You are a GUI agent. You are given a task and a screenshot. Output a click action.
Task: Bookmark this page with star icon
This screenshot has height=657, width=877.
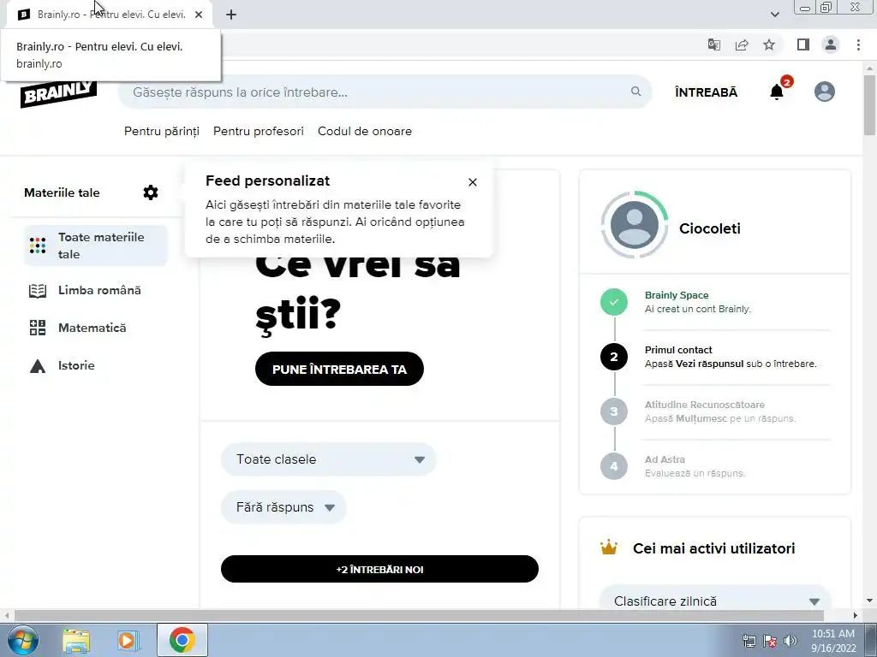pyautogui.click(x=769, y=44)
